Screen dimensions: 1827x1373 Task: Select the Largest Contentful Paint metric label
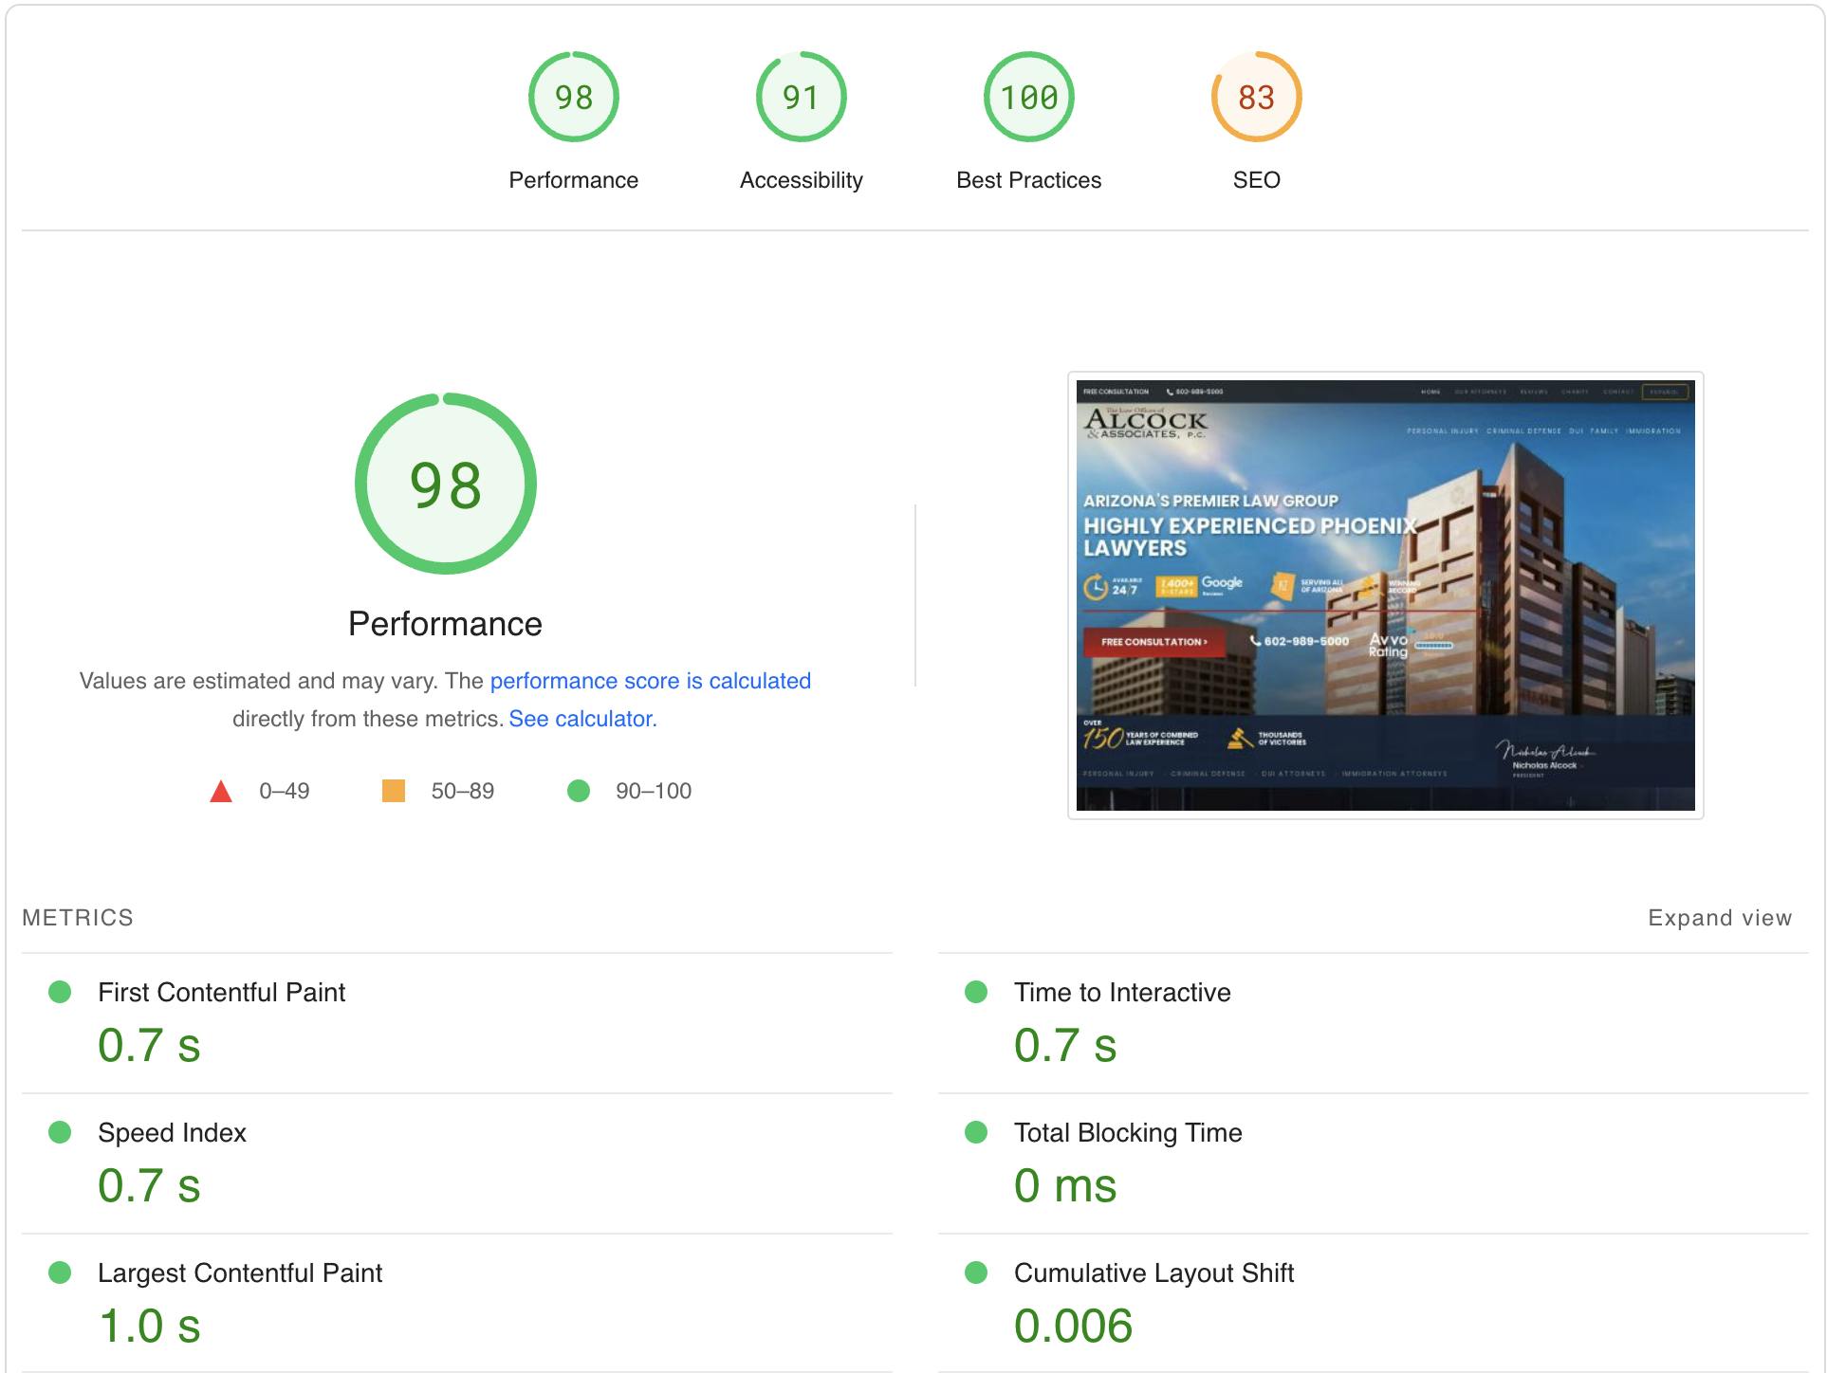coord(240,1272)
